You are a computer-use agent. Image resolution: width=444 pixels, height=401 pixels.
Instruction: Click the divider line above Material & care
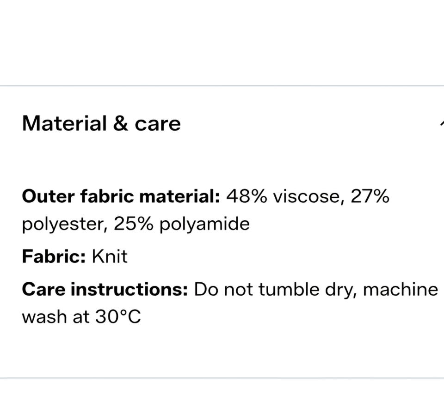pos(222,85)
